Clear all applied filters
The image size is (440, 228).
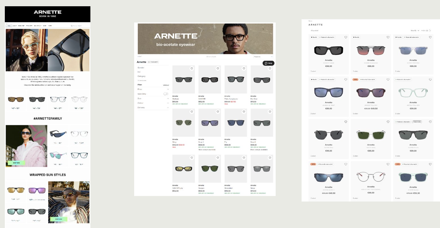coord(166,85)
